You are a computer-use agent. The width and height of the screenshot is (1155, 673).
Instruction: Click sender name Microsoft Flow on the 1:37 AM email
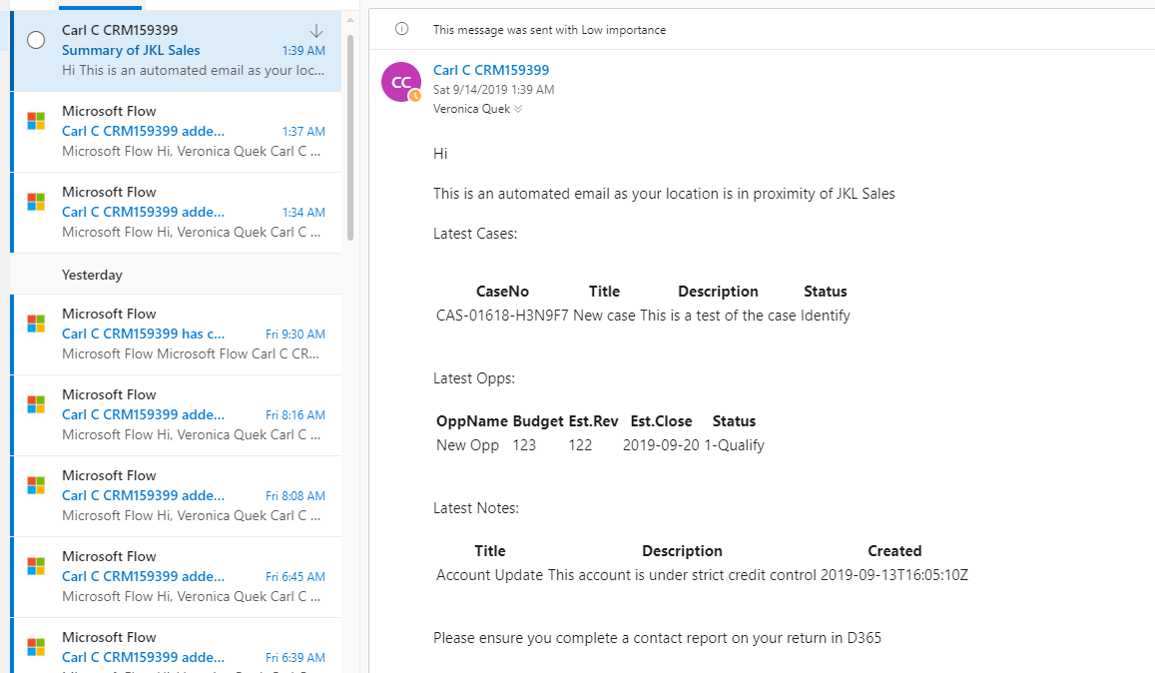click(x=109, y=111)
